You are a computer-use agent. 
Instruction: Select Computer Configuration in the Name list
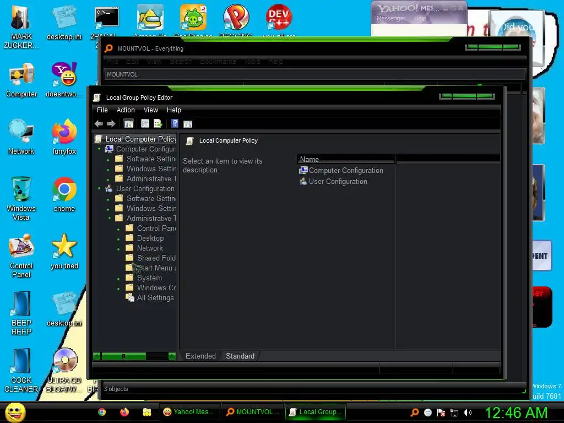(x=341, y=171)
